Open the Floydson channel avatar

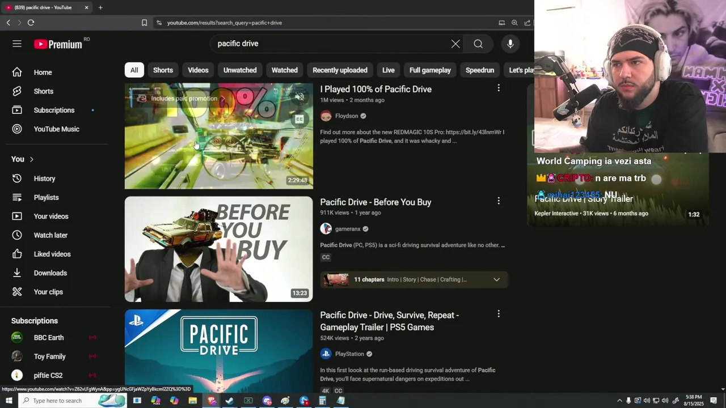pos(326,116)
